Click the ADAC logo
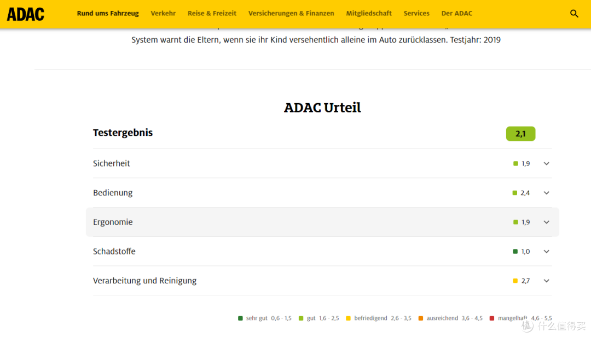 [x=25, y=14]
